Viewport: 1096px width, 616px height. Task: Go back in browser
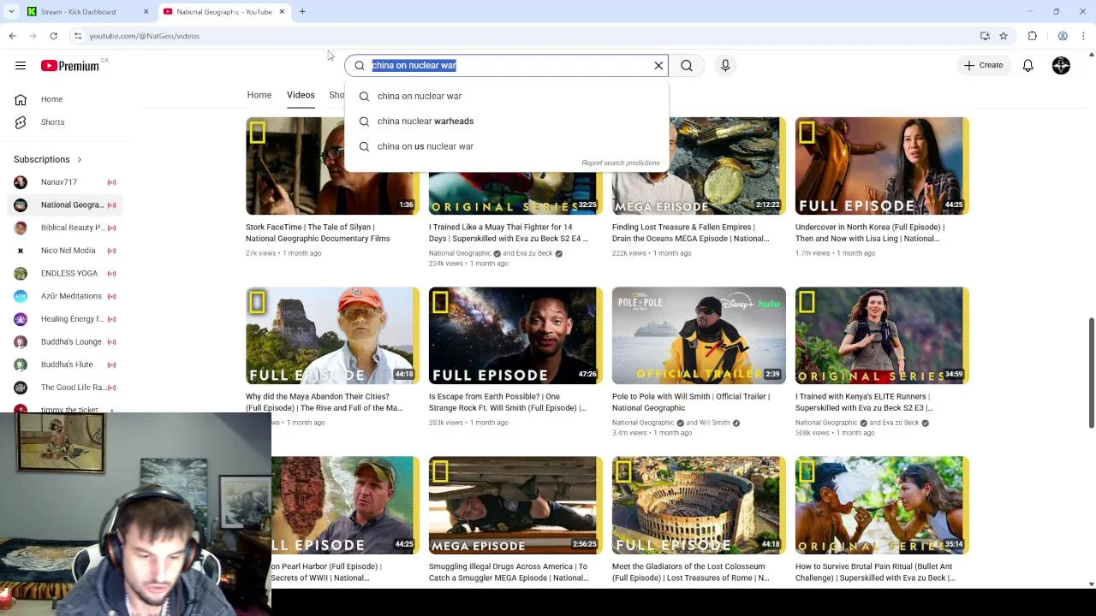point(12,36)
